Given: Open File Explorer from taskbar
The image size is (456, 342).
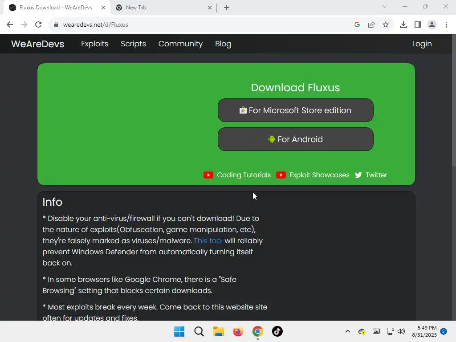Looking at the screenshot, I should (x=218, y=331).
